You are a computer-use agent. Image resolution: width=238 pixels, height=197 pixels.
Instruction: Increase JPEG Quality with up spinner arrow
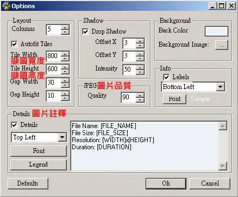pyautogui.click(x=140, y=95)
